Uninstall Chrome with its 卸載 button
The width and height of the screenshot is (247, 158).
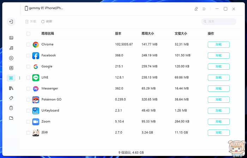click(219, 45)
